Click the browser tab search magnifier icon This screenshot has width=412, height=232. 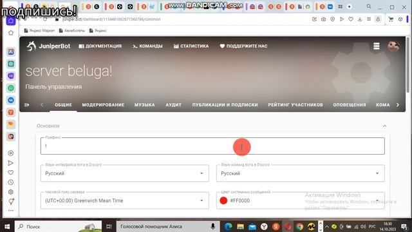point(369,6)
